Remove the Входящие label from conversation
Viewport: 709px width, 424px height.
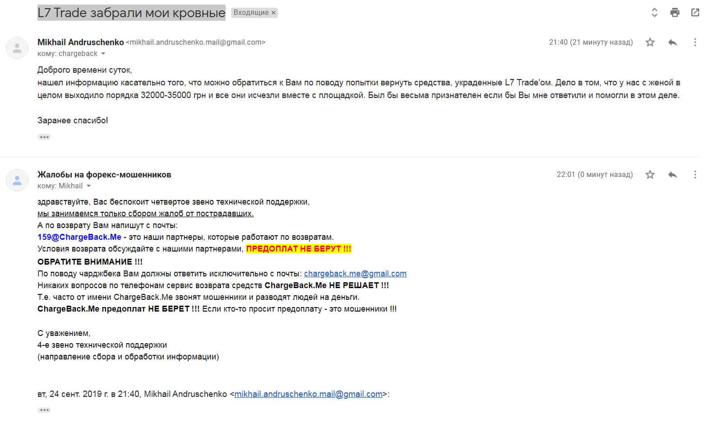coord(273,13)
